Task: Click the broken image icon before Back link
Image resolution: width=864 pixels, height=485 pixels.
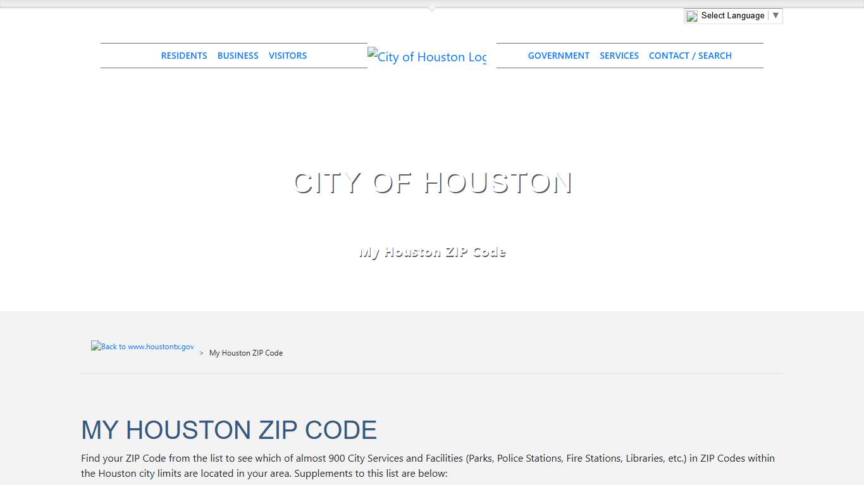Action: point(95,345)
